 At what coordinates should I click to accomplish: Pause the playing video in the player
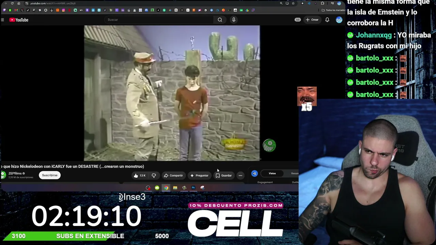pos(172,93)
